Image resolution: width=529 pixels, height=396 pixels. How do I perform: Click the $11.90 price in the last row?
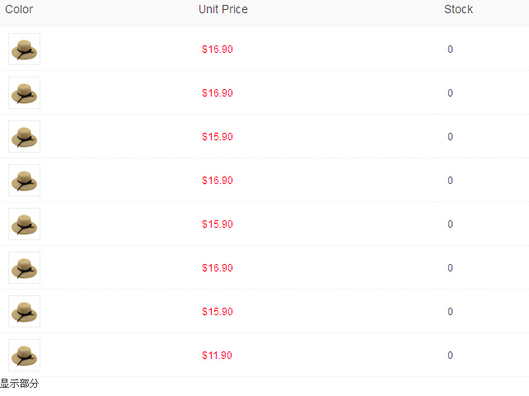(x=217, y=356)
